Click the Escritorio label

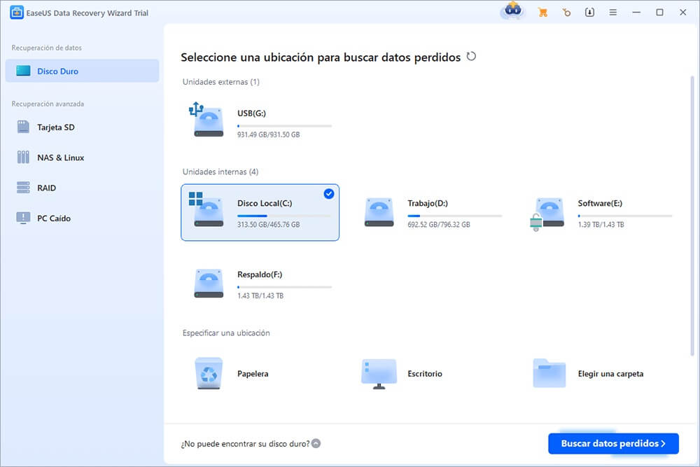coord(425,374)
